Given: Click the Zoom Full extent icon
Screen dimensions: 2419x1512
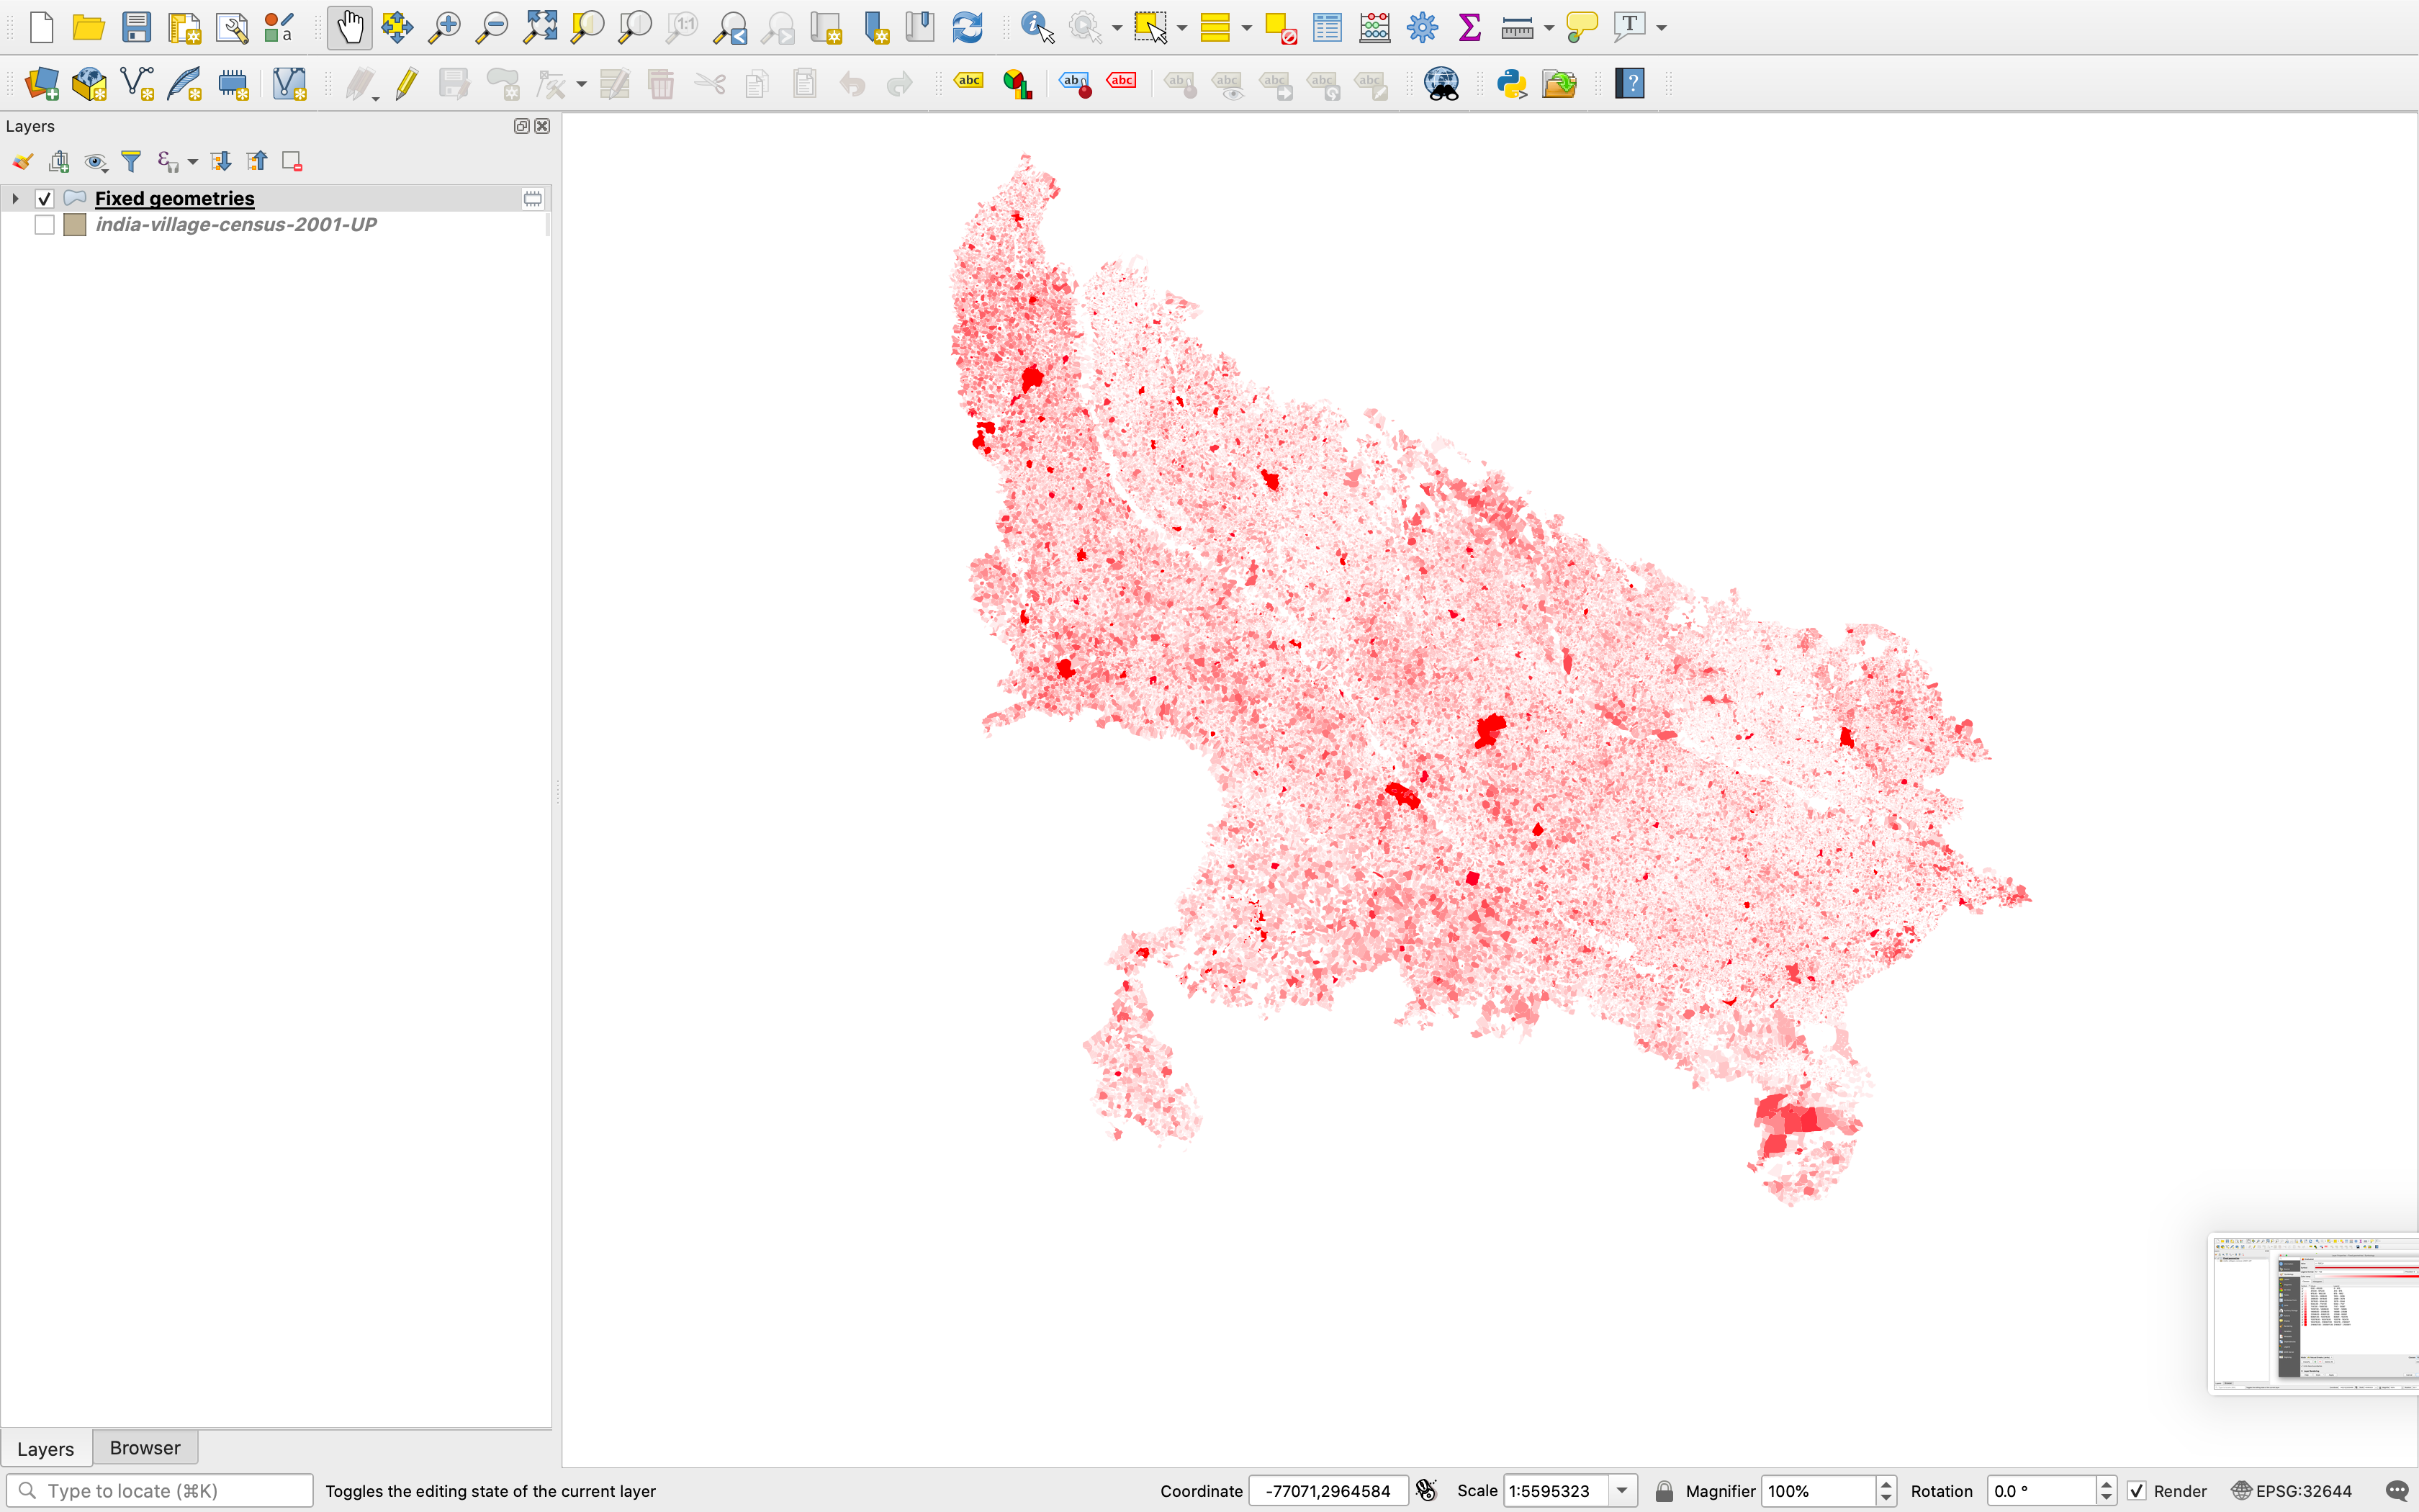Looking at the screenshot, I should click(x=540, y=27).
